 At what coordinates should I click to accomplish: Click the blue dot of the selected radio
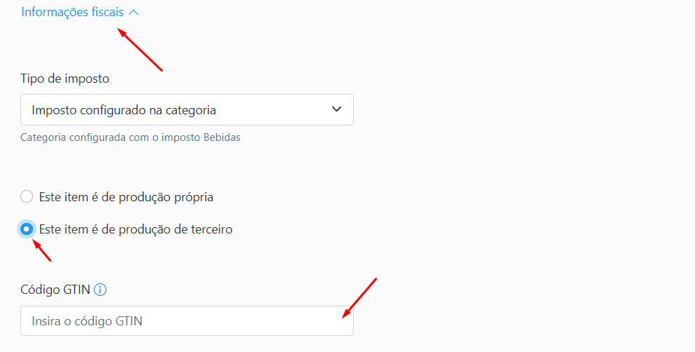[27, 229]
